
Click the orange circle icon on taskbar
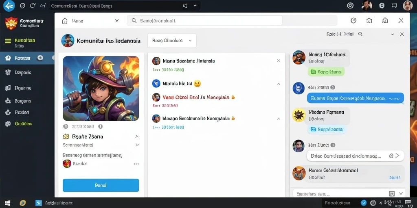pyautogui.click(x=23, y=203)
